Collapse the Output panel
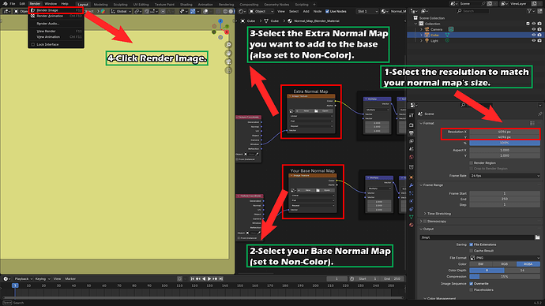 tap(421, 229)
